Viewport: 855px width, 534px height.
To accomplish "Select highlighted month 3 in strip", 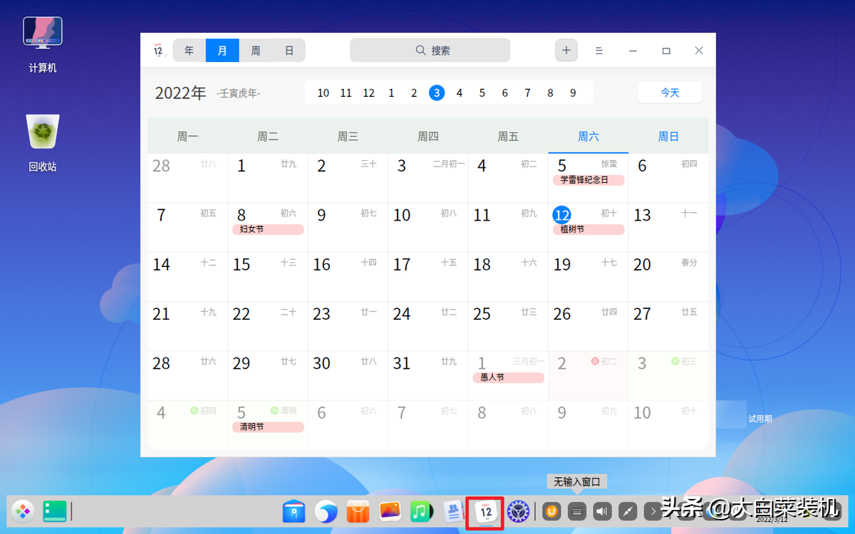I will point(437,93).
